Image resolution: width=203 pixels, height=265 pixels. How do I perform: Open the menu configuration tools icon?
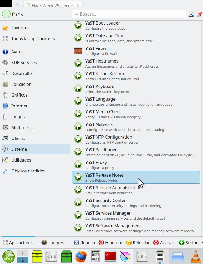click(191, 14)
